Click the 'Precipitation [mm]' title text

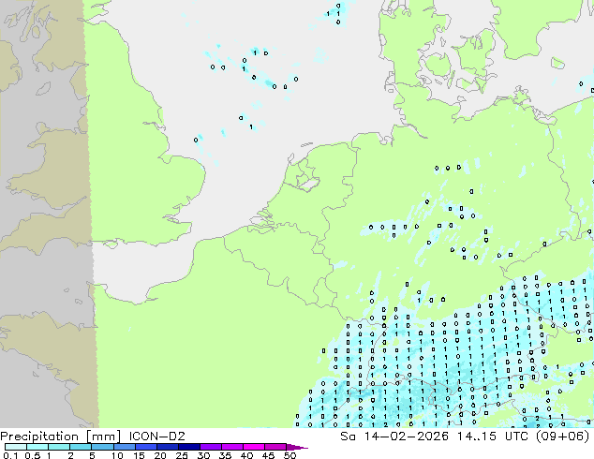click(x=60, y=437)
